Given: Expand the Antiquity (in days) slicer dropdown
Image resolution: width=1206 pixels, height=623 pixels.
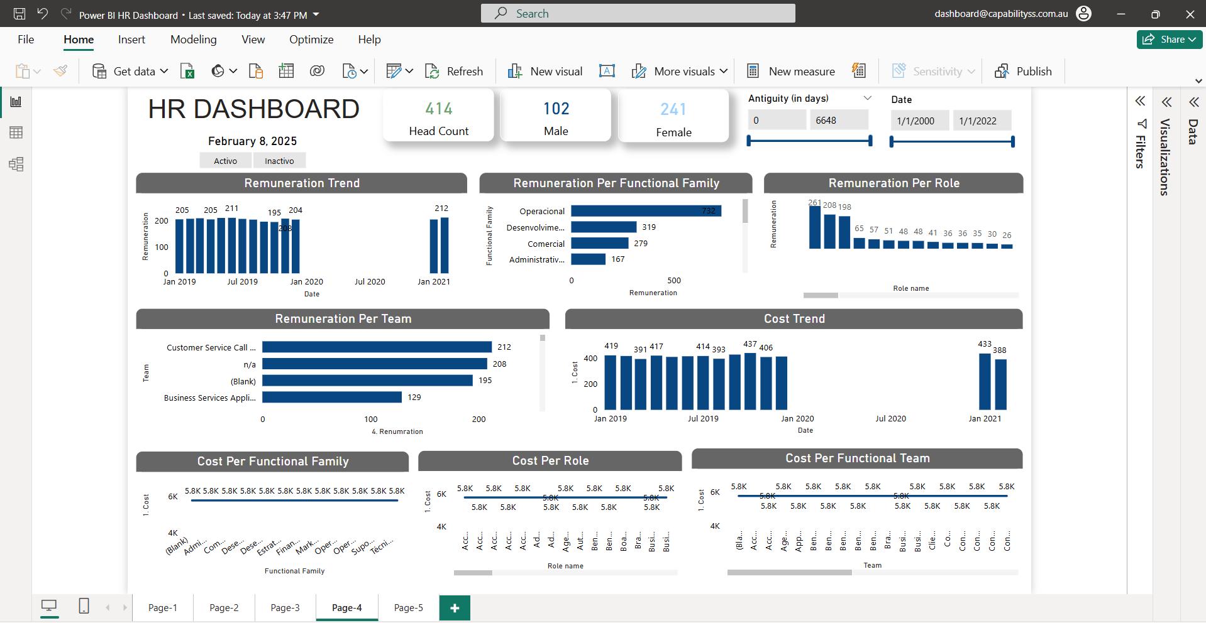Looking at the screenshot, I should click(x=868, y=98).
